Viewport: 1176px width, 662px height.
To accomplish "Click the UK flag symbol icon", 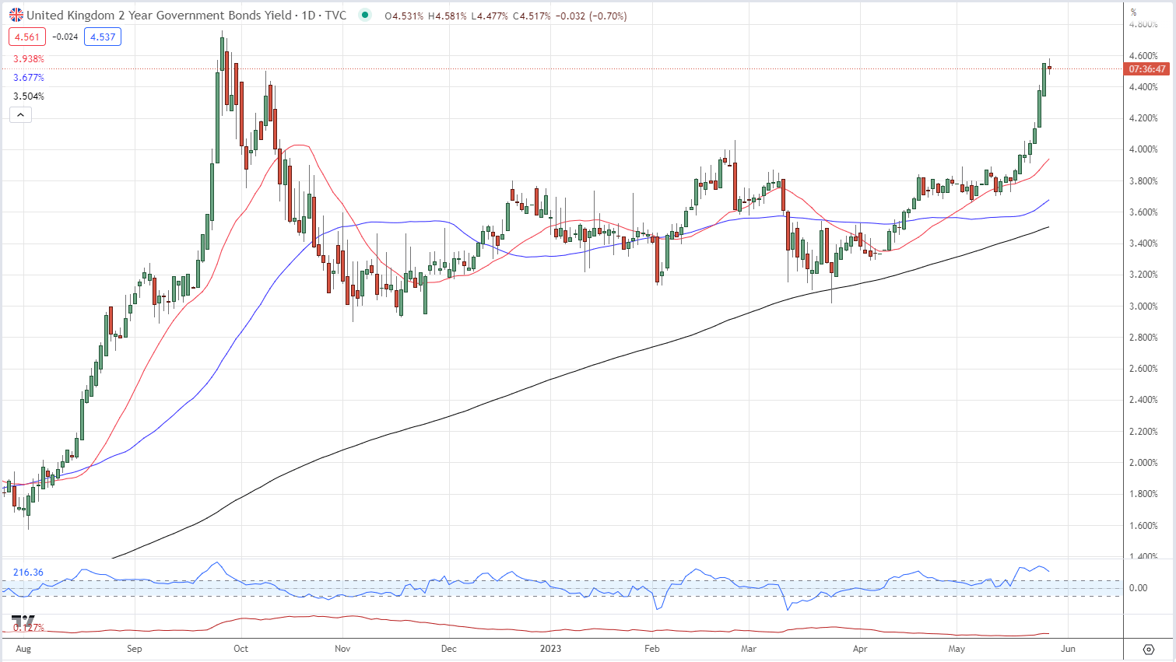I will pos(16,15).
